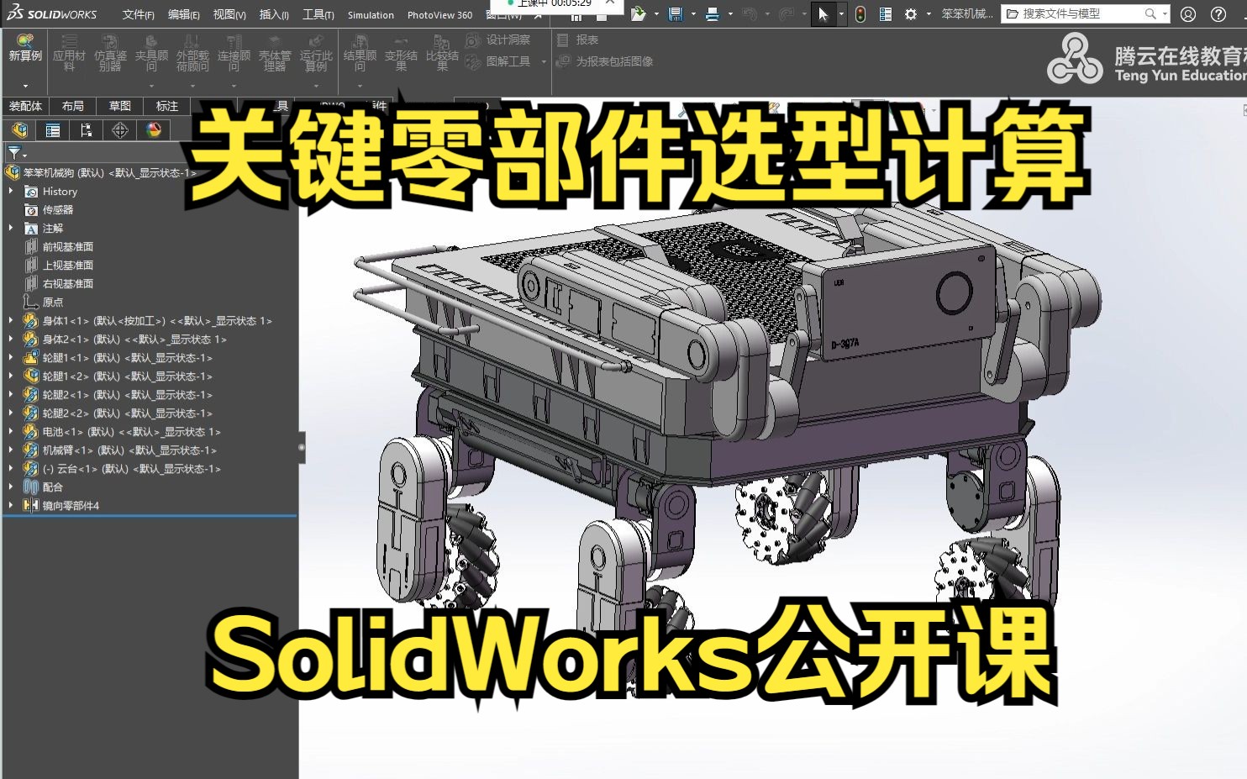Open the 视图(V) menu
Screen dimensions: 1247x779
point(229,14)
